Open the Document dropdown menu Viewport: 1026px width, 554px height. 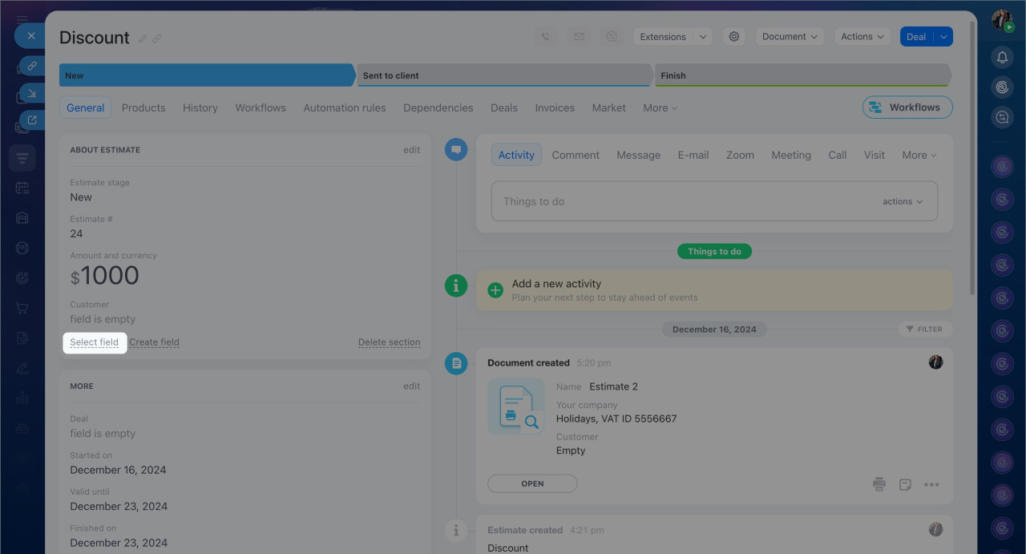(790, 37)
